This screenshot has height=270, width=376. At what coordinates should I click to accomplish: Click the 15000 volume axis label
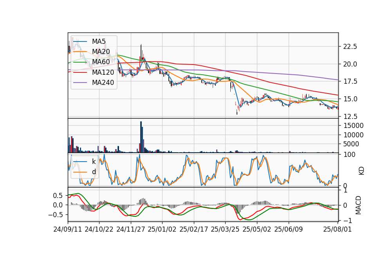click(353, 126)
